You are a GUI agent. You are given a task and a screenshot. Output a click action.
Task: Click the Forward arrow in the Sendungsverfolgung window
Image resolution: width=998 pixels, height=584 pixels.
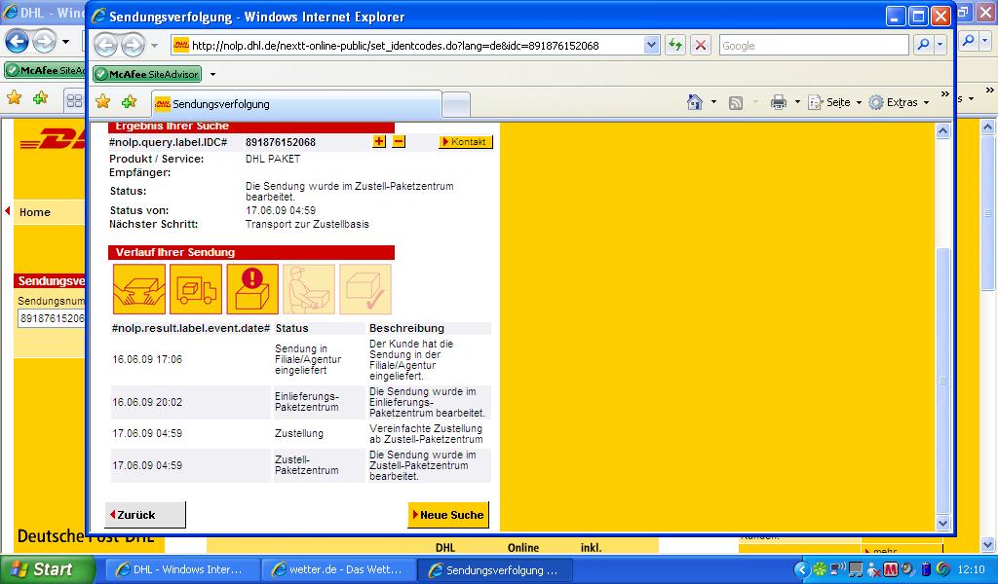(x=133, y=45)
